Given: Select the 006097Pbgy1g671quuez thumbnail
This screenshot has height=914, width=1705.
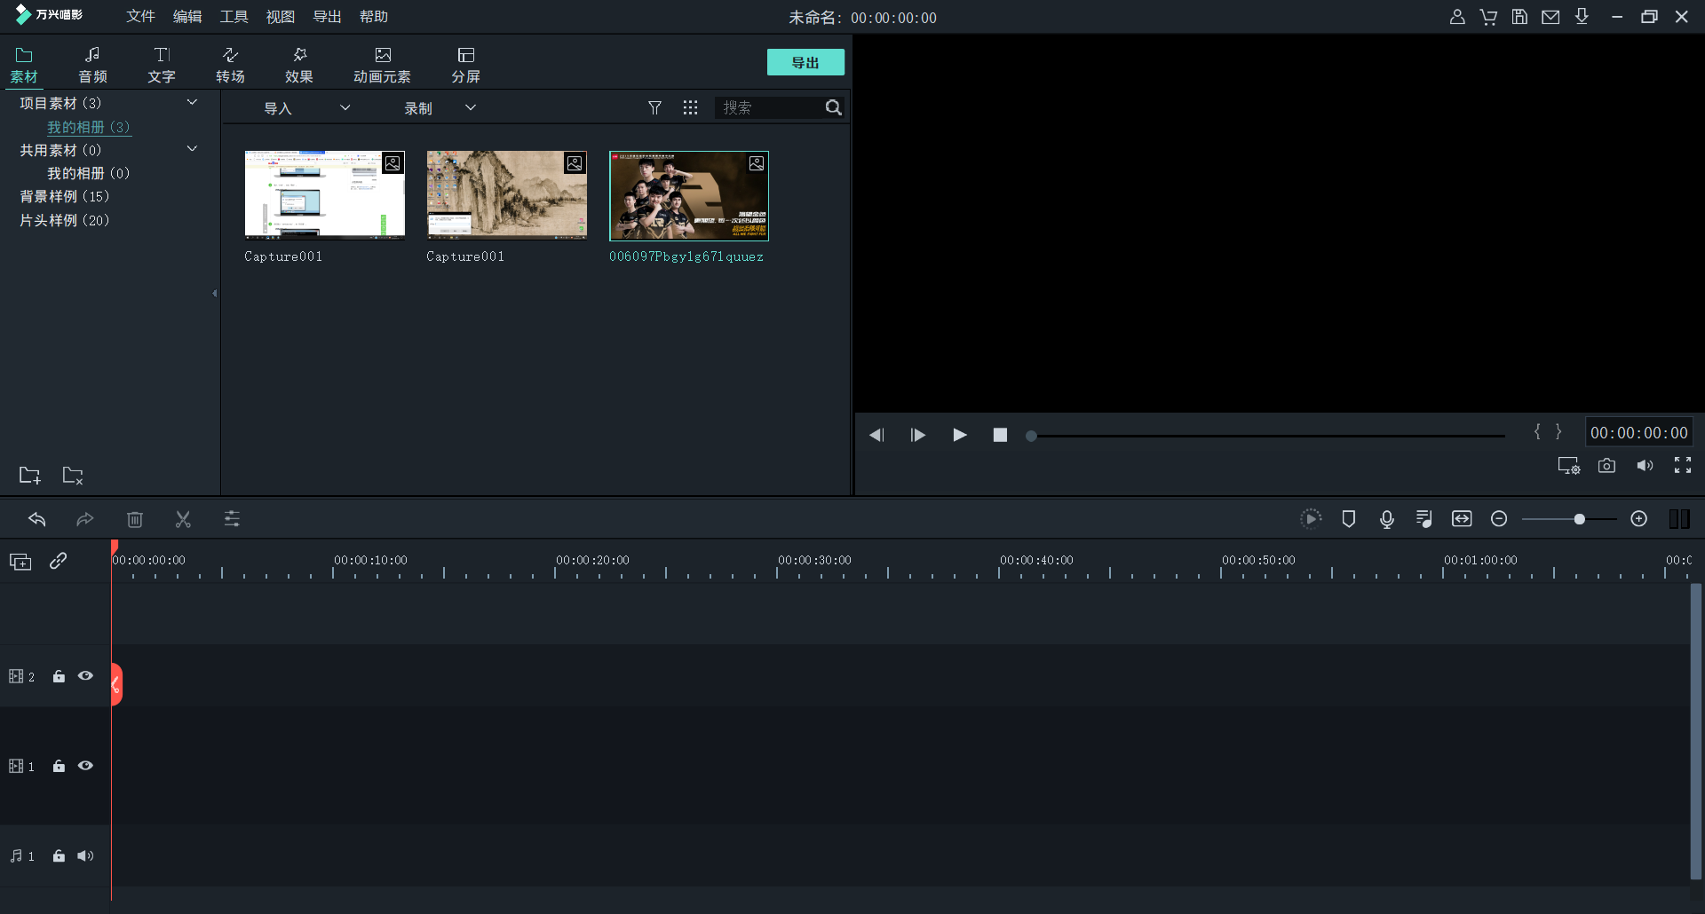Looking at the screenshot, I should click(x=688, y=196).
